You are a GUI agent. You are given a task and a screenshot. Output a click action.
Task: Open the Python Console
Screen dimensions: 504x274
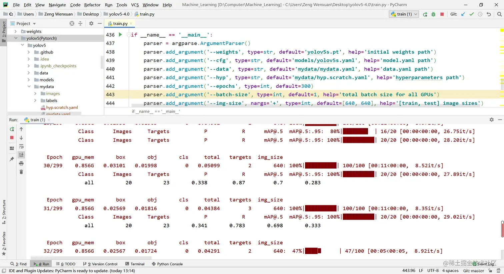pyautogui.click(x=167, y=264)
